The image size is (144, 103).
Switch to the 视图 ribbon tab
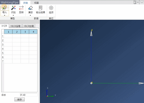tap(36, 3)
